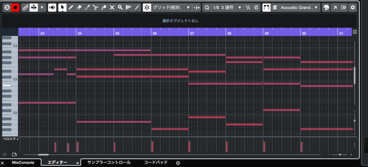Select the Erase tool

(x=79, y=8)
